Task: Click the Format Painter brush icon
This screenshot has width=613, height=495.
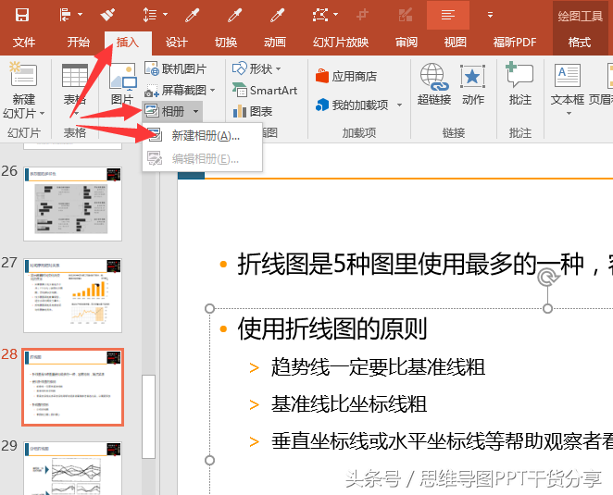Action: [x=107, y=15]
